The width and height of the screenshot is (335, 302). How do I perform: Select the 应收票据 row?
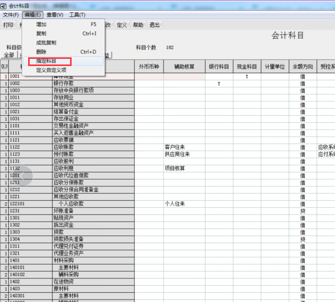click(93, 140)
